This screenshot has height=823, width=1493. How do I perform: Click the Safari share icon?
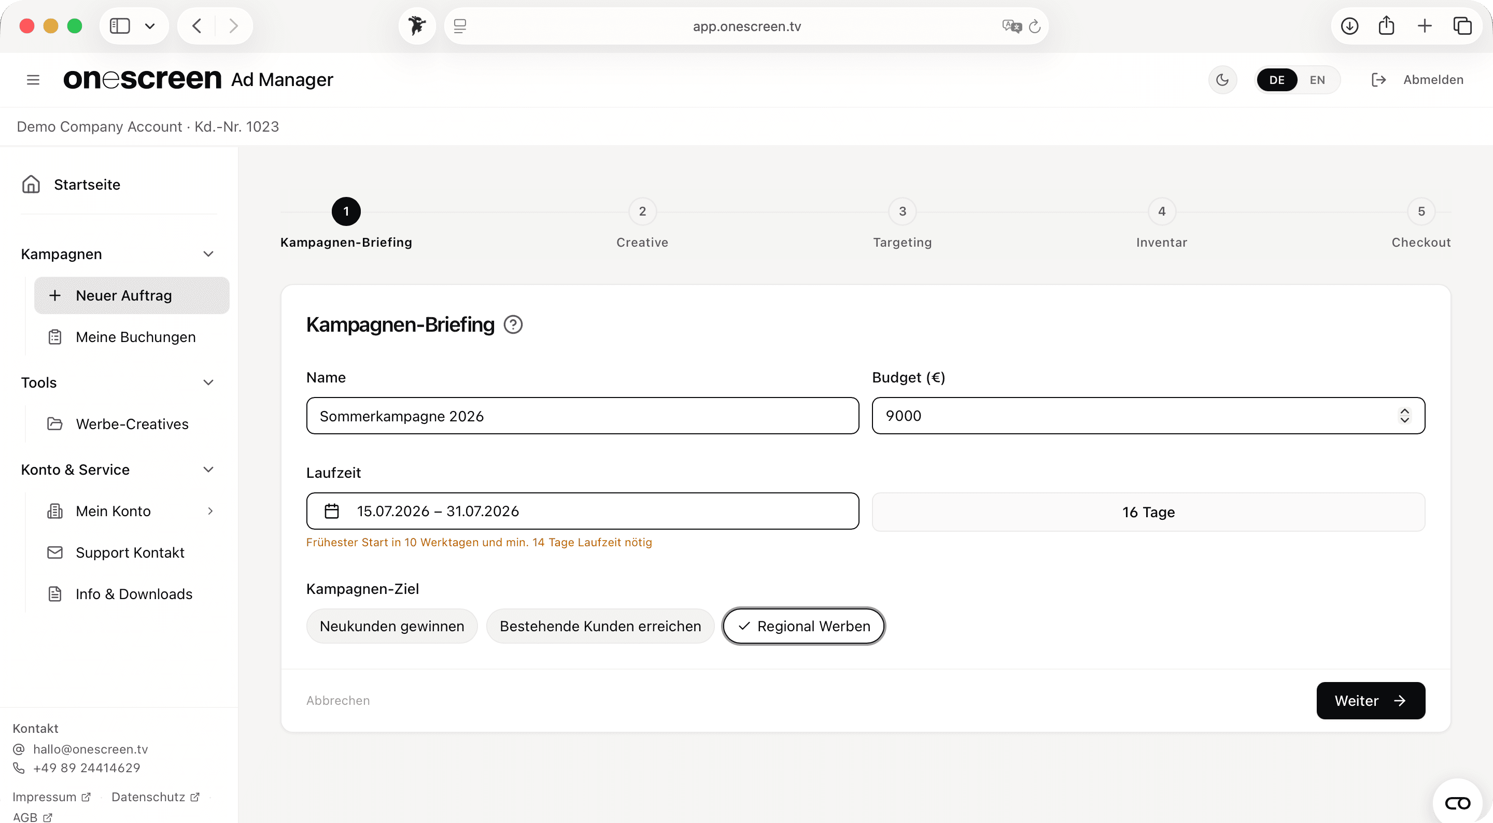tap(1386, 25)
